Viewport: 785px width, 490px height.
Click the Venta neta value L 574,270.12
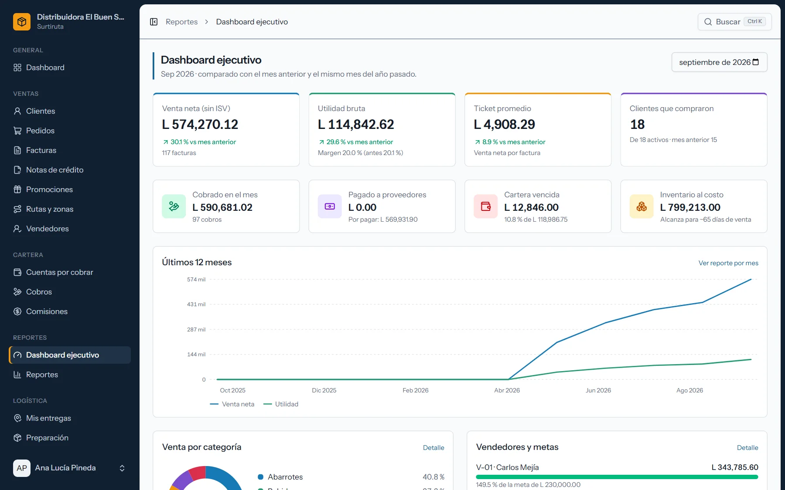click(x=200, y=125)
